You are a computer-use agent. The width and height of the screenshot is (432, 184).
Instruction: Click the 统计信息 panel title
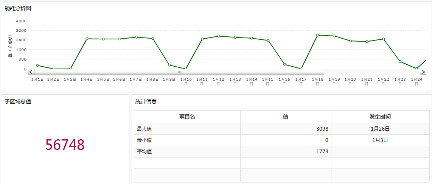[x=146, y=101]
